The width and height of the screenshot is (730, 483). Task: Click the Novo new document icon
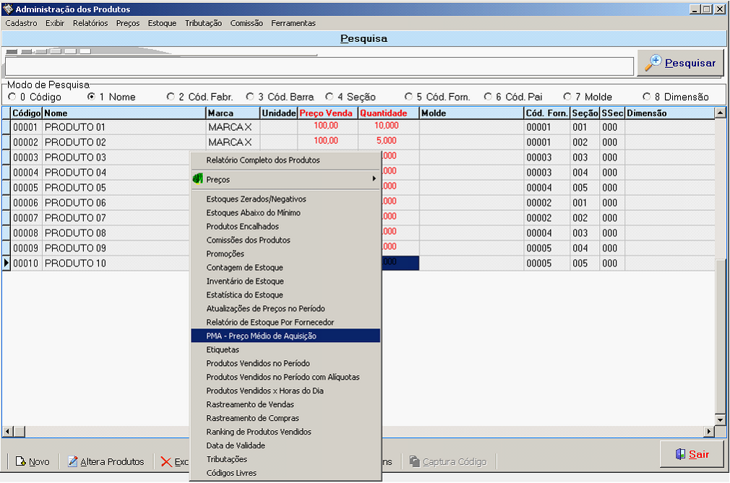coord(21,461)
